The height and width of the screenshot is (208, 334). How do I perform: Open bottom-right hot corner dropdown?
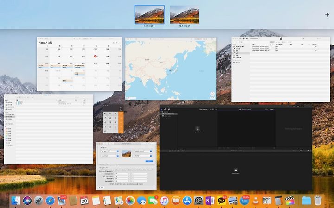pyautogui.click(x=143, y=156)
